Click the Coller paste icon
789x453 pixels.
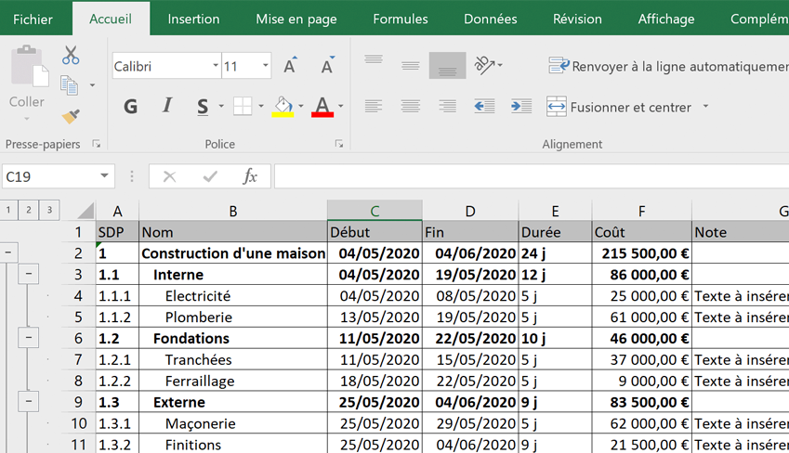tap(29, 66)
